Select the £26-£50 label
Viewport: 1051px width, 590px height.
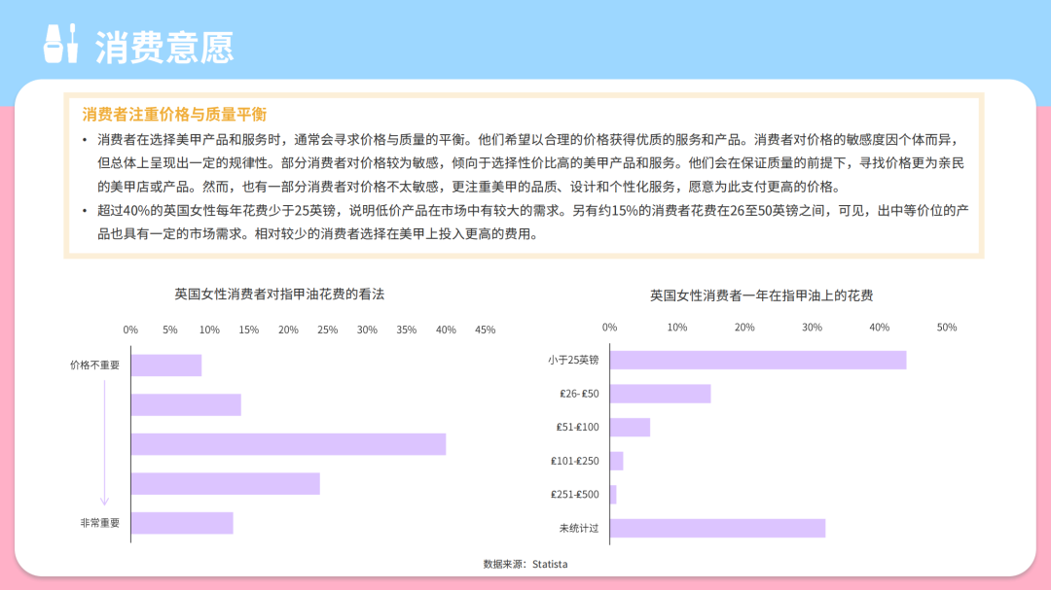[579, 394]
